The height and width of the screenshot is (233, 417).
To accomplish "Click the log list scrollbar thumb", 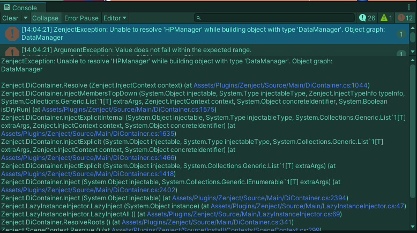I will [x=413, y=37].
